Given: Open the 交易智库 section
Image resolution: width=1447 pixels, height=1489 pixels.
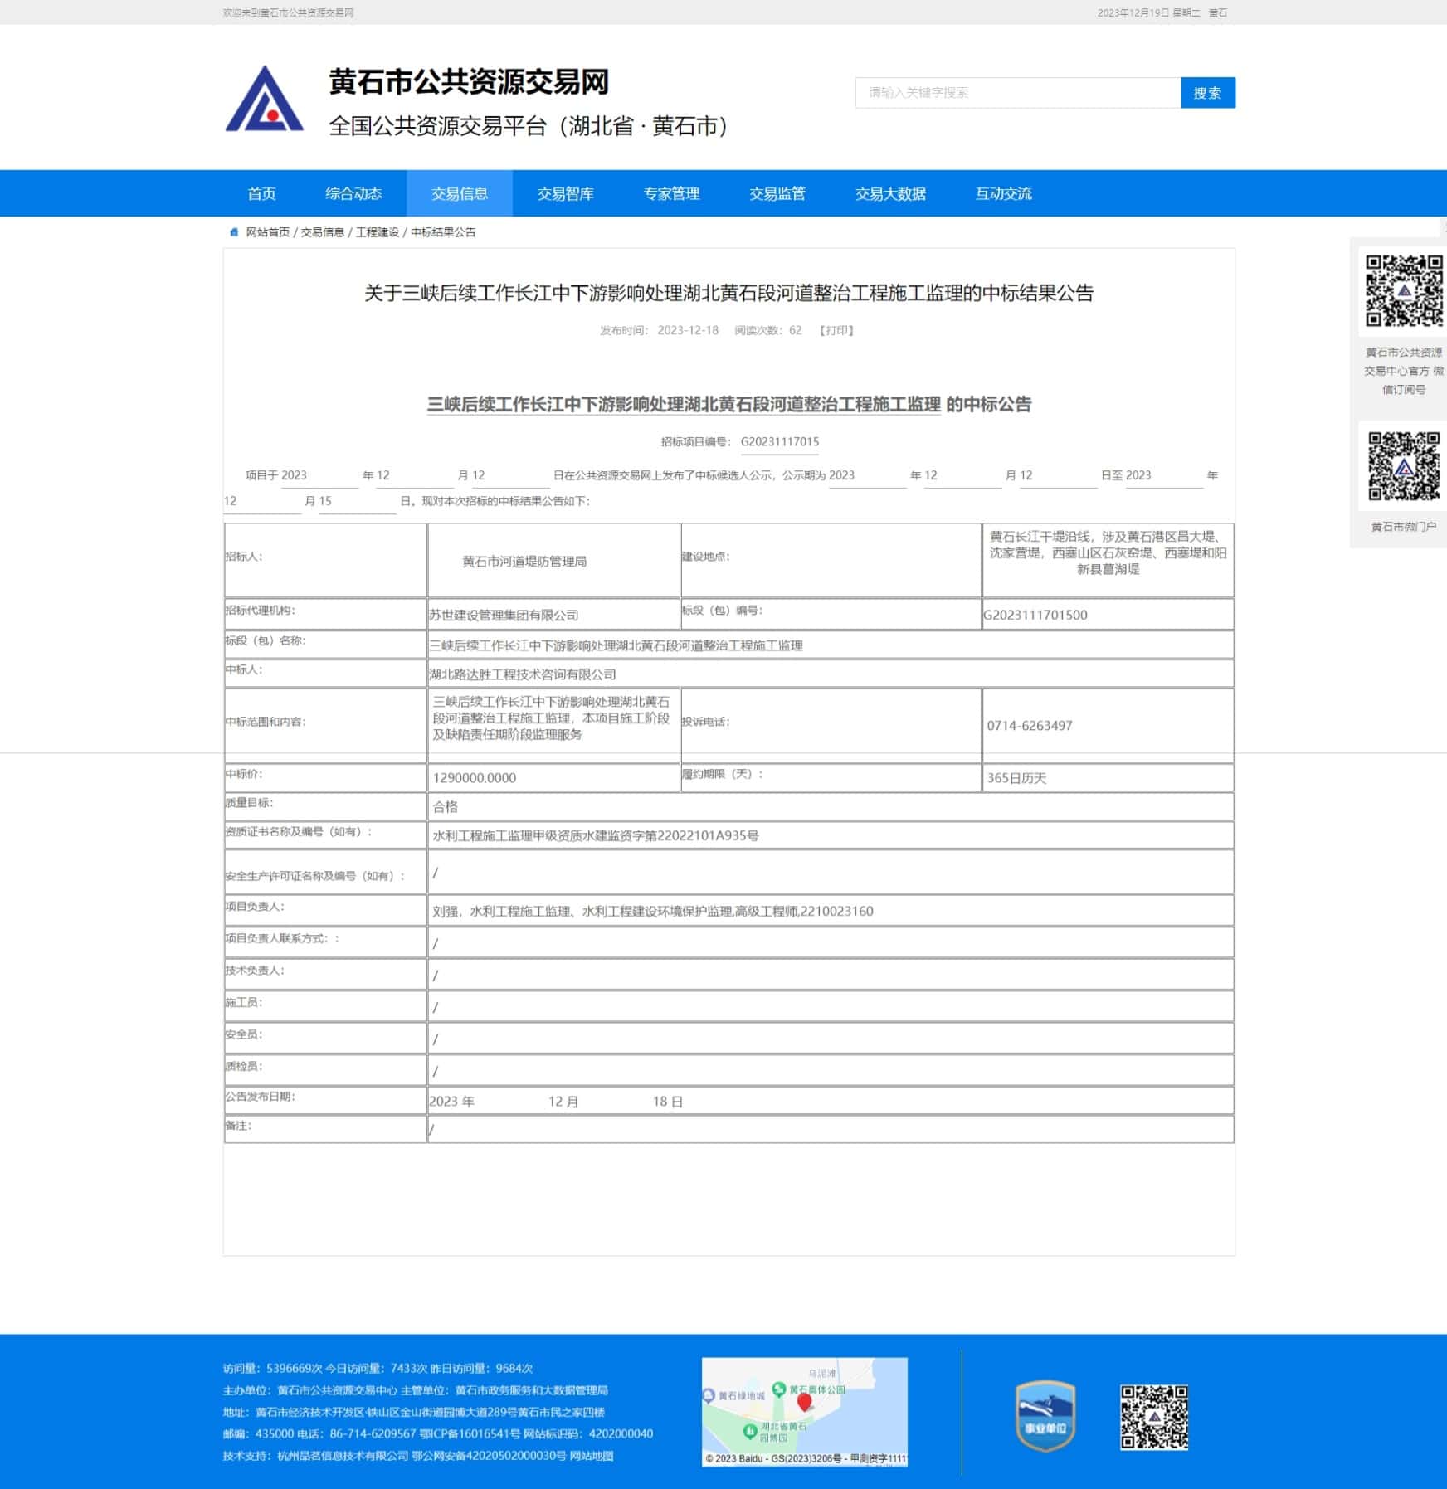Looking at the screenshot, I should click(565, 194).
